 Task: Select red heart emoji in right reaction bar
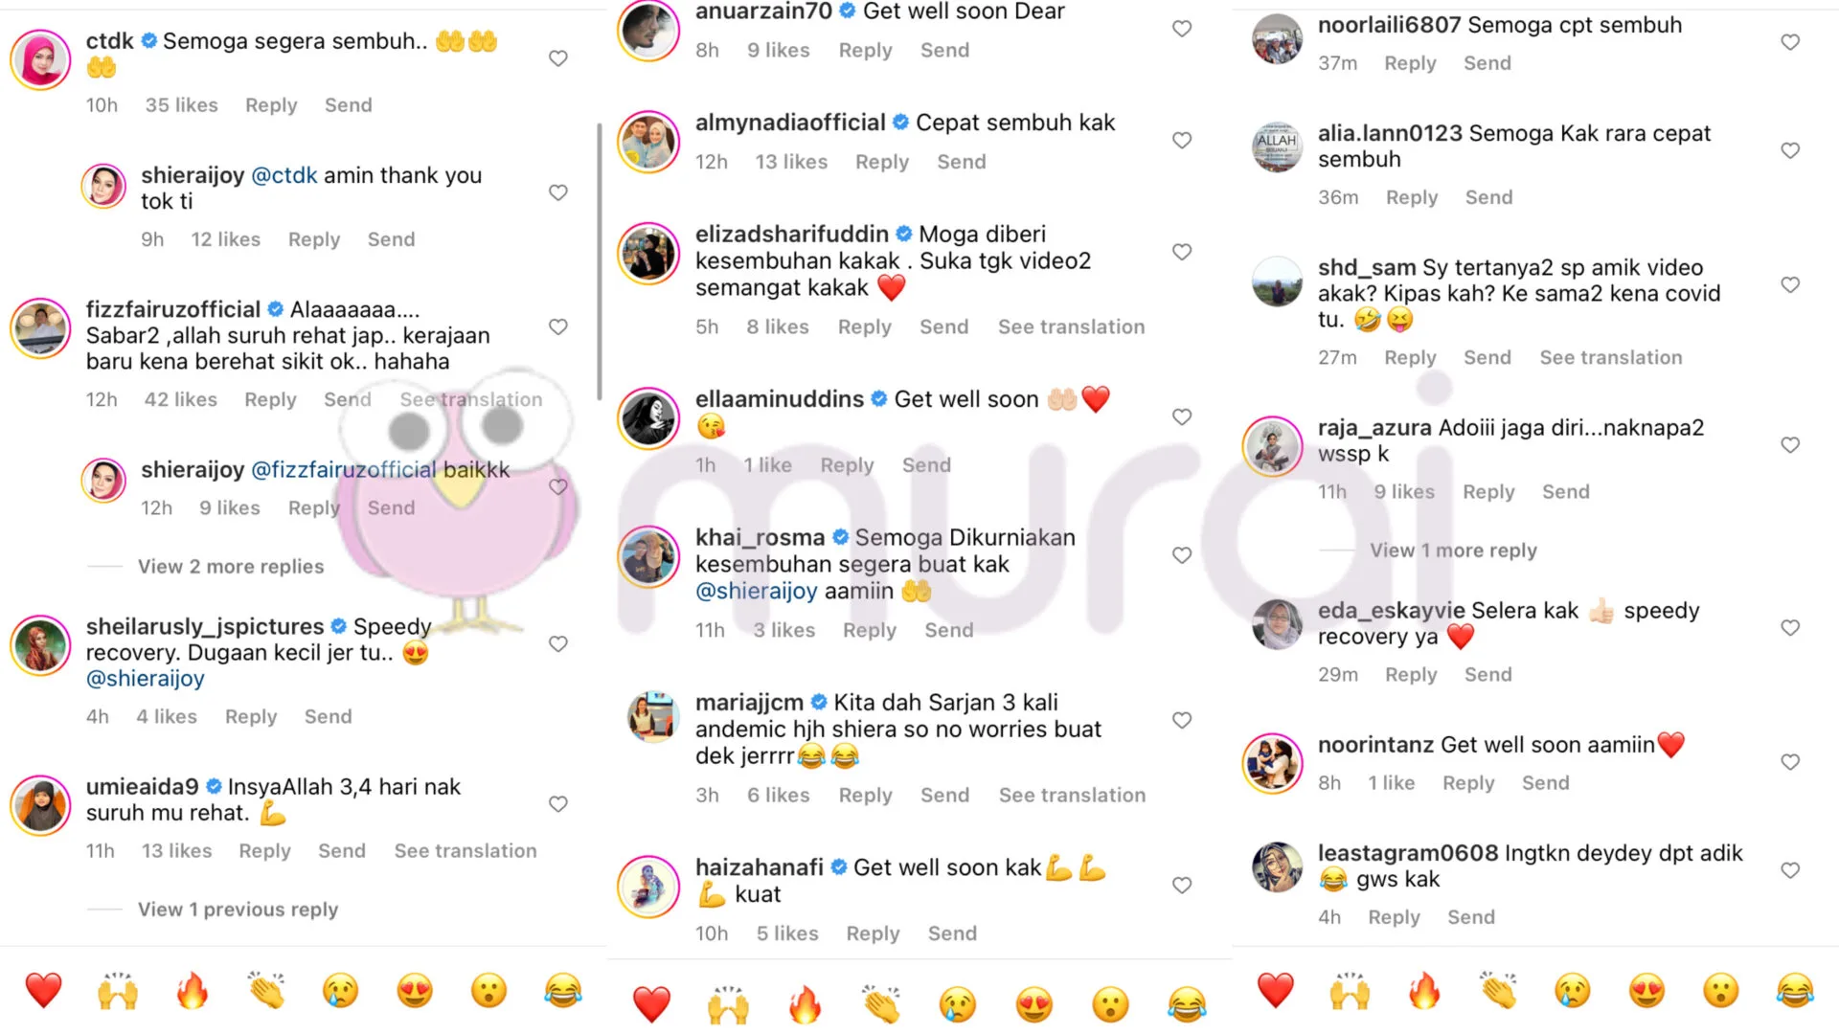[1276, 990]
